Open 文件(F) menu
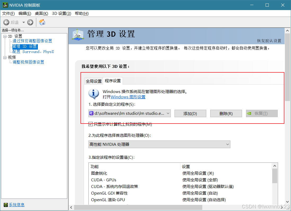 point(8,14)
